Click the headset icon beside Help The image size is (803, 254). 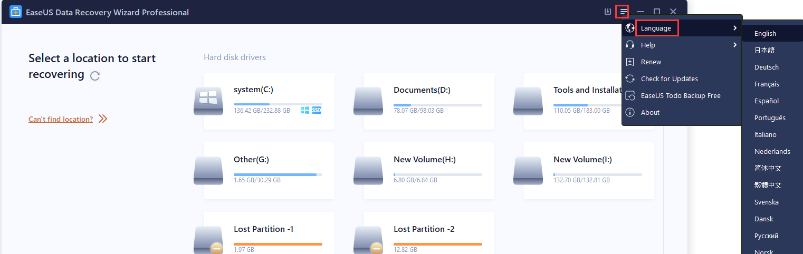tap(629, 45)
